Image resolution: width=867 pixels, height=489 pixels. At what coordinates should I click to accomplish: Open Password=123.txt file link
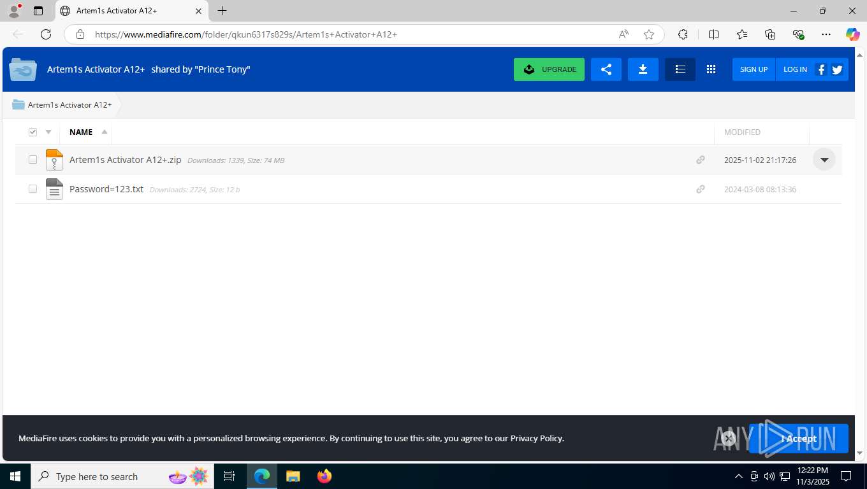tap(106, 189)
